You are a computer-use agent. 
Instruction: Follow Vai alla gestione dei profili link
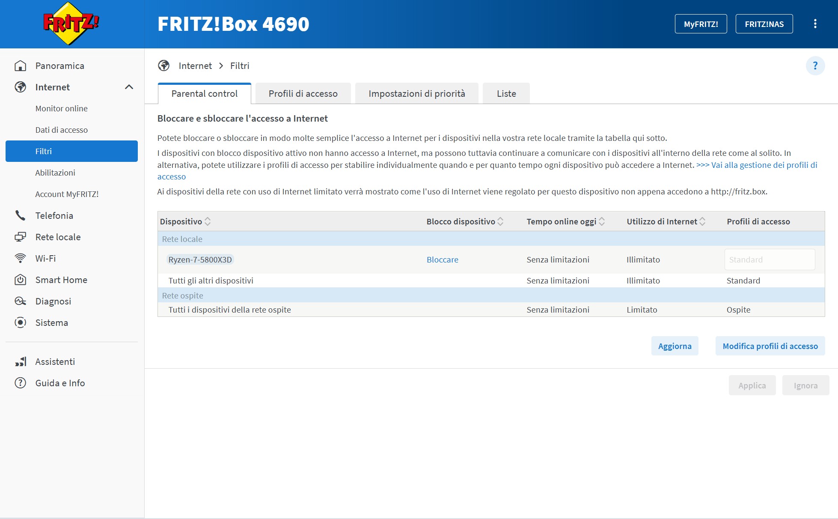757,165
